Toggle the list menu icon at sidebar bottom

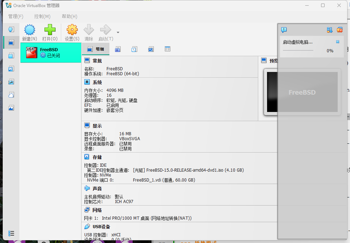point(11,233)
